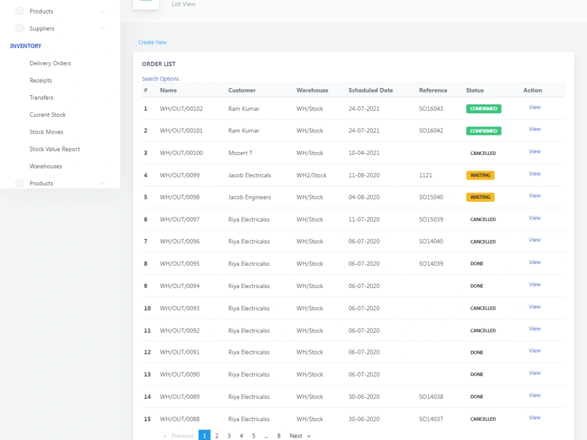The height and width of the screenshot is (440, 587).
Task: View order WH/OUT/0088
Action: tap(535, 418)
